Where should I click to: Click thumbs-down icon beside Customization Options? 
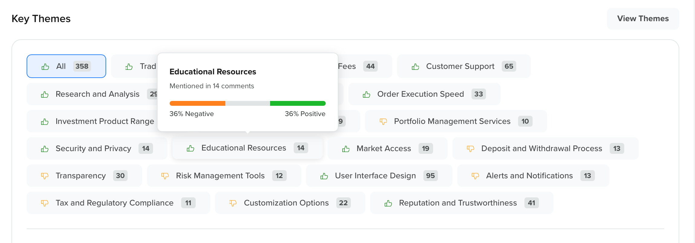coord(233,203)
